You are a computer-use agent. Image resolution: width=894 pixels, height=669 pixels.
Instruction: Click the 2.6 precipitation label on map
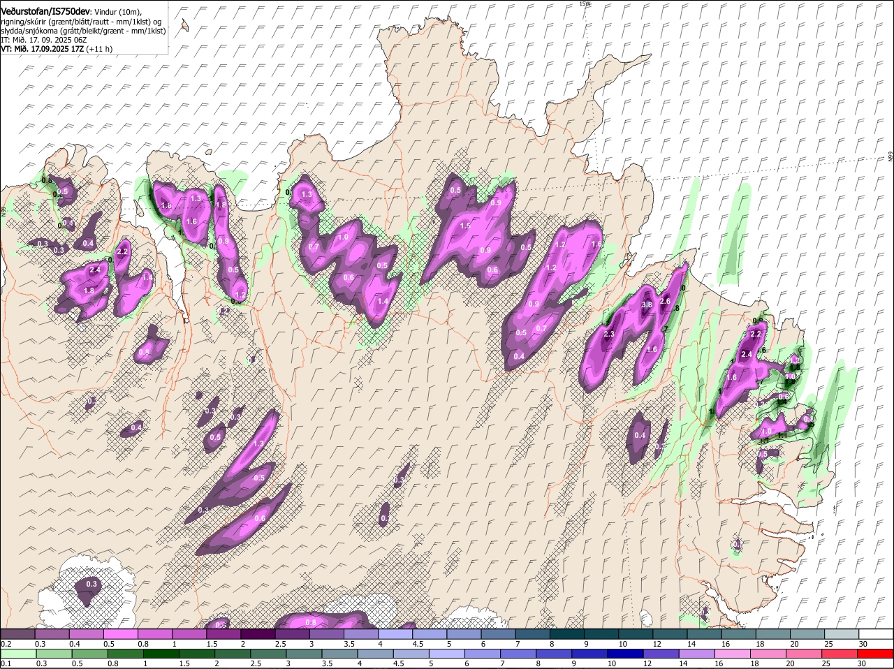coord(665,302)
